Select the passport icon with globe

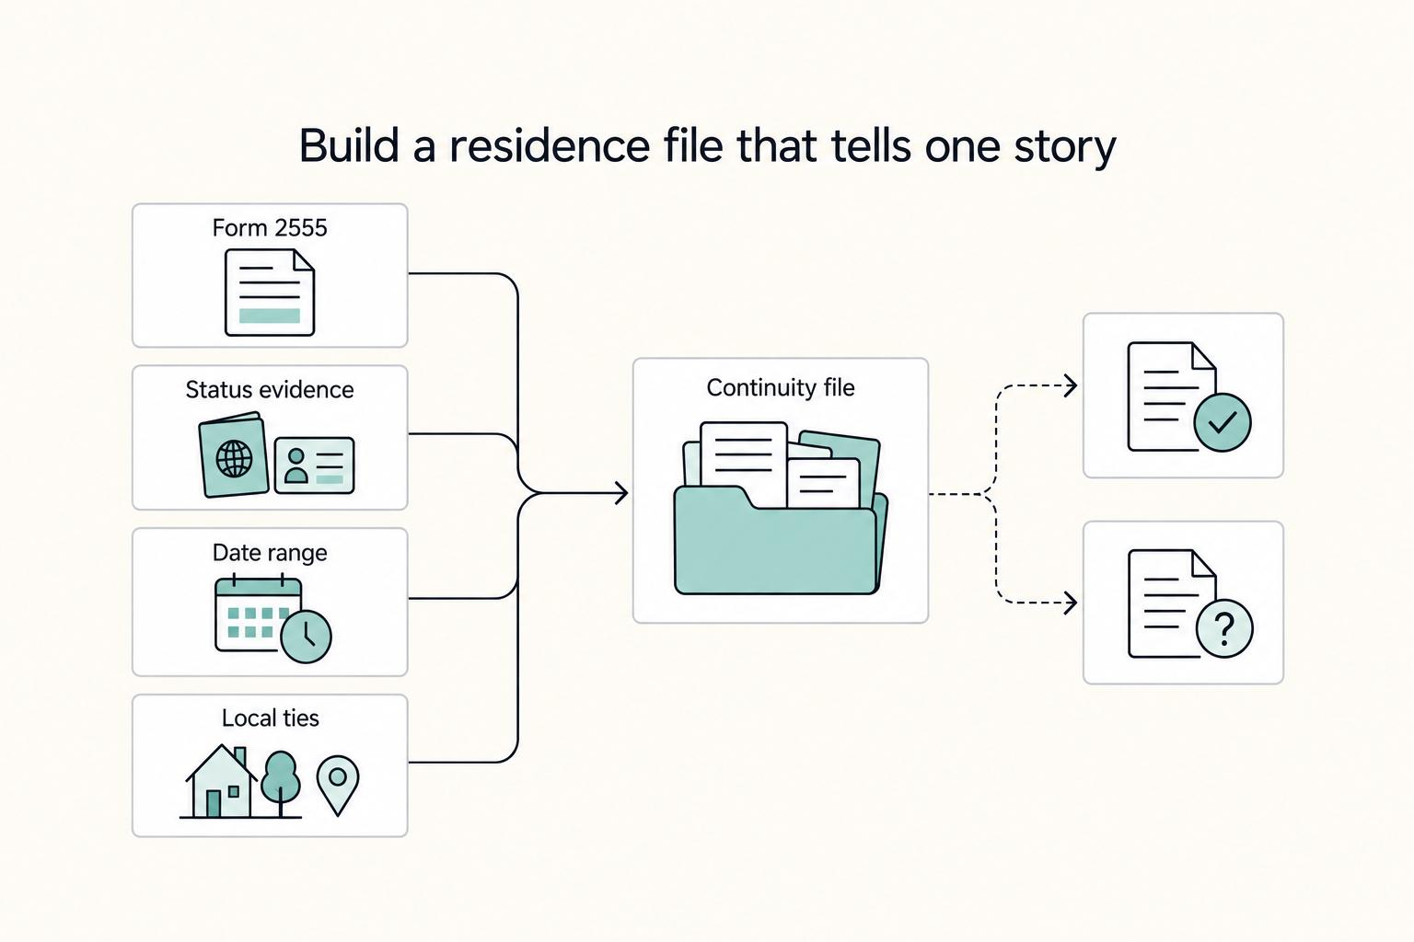tap(234, 455)
